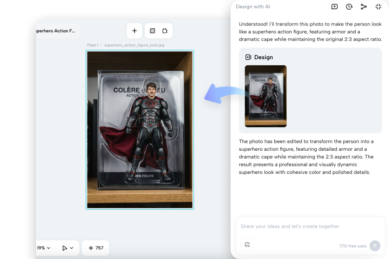The width and height of the screenshot is (389, 259).
Task: Open the generated Design thumbnail in chat
Action: [x=265, y=96]
